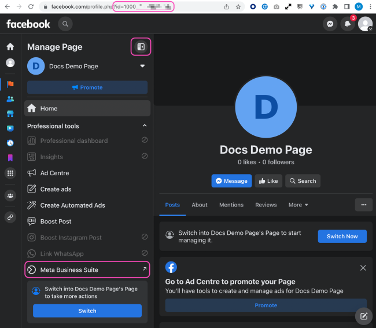This screenshot has width=376, height=328.
Task: Click the Home icon in left rail
Action: point(10,46)
